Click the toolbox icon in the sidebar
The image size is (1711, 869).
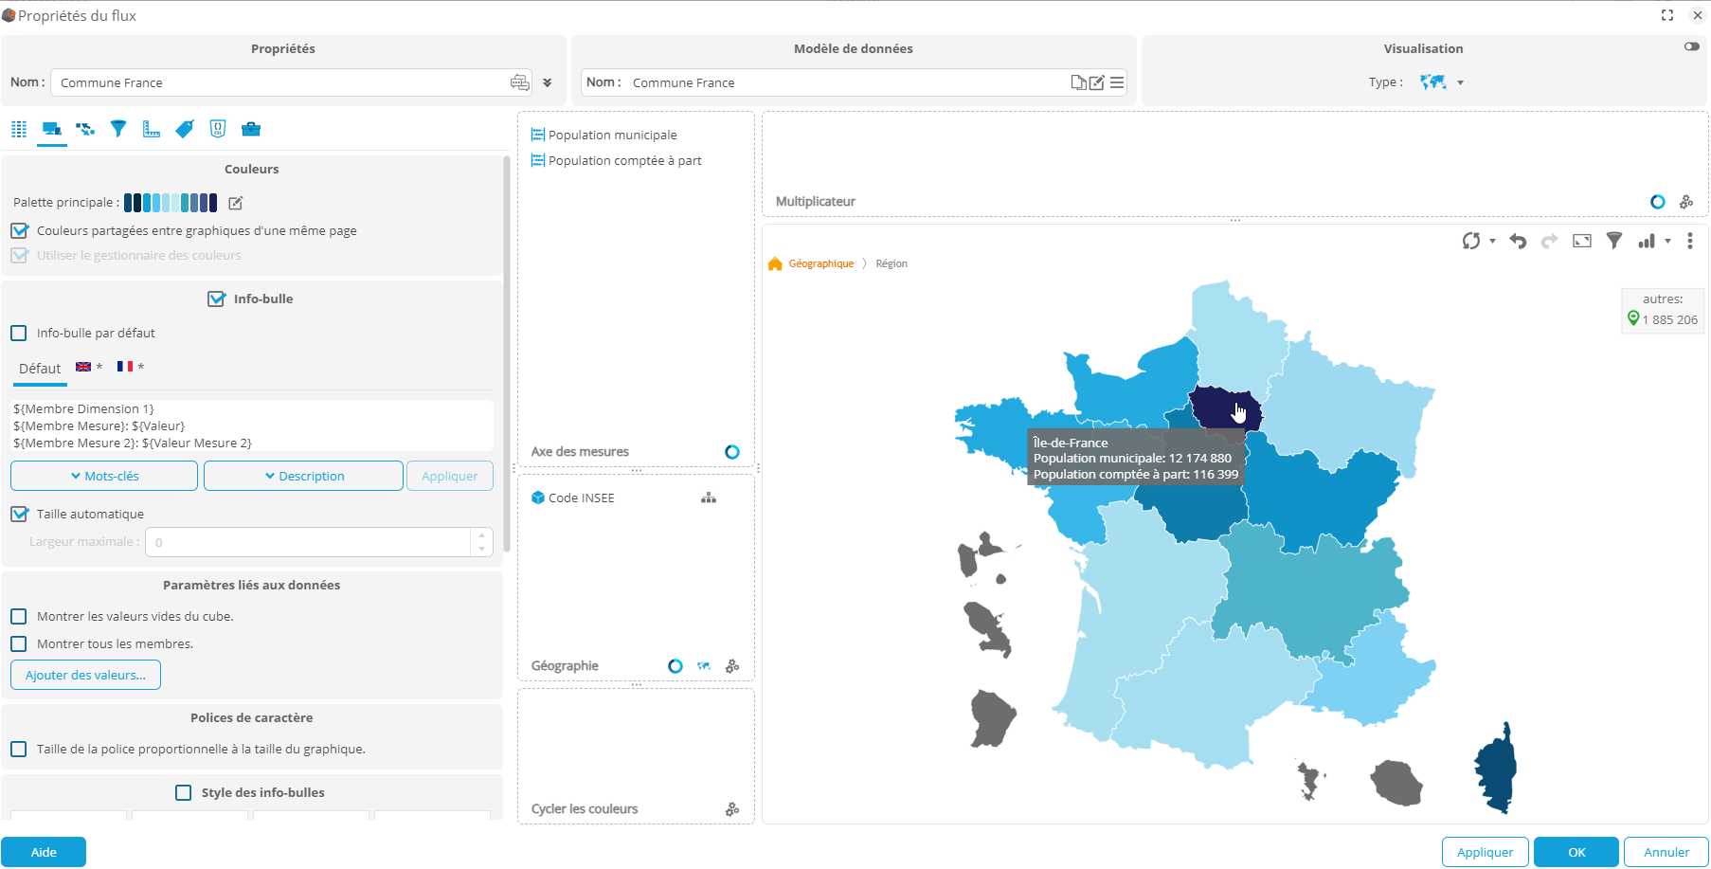click(x=250, y=129)
